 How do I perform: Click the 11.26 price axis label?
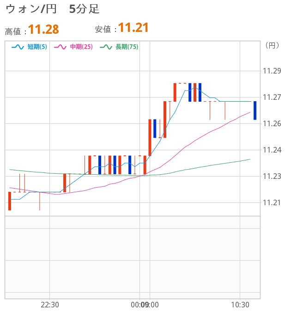click(272, 123)
